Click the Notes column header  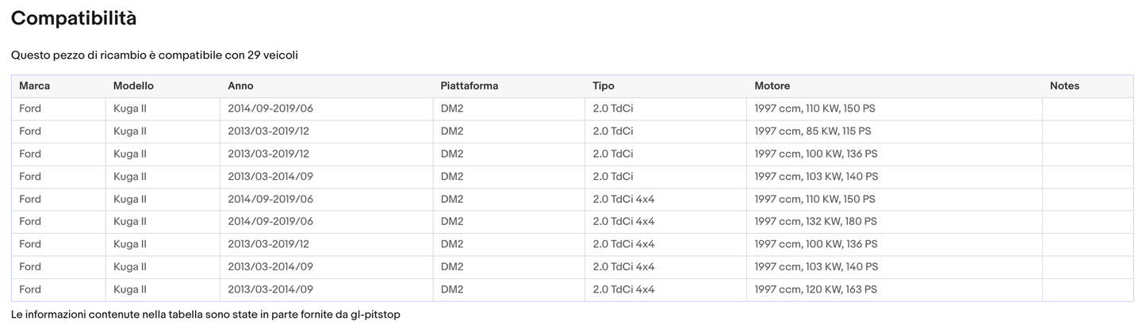(1064, 86)
